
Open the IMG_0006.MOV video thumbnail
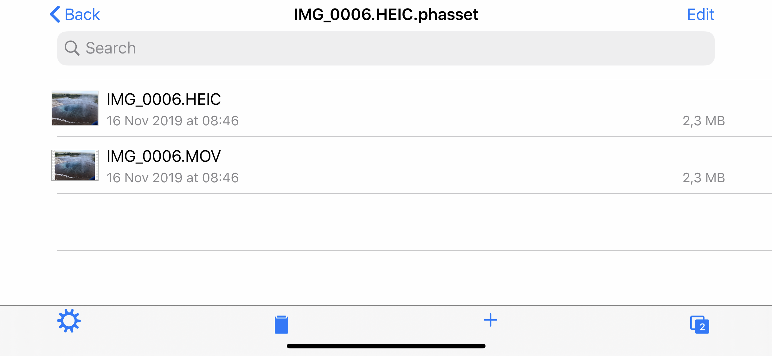[x=75, y=165]
